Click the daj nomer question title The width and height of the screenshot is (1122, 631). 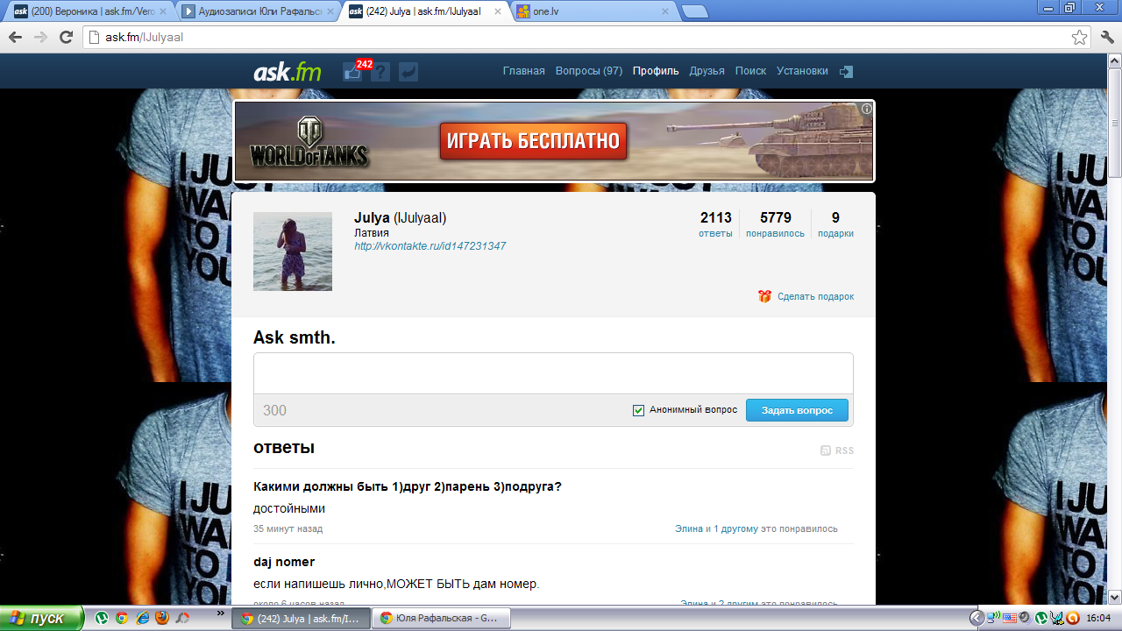(284, 562)
